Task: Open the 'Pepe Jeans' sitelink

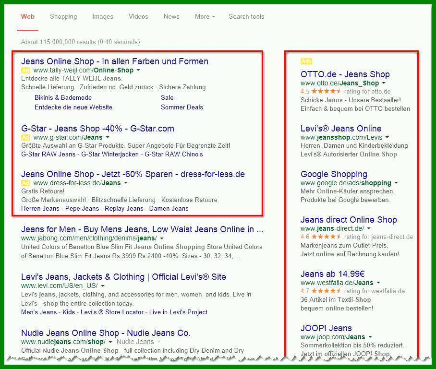Action: [82, 208]
